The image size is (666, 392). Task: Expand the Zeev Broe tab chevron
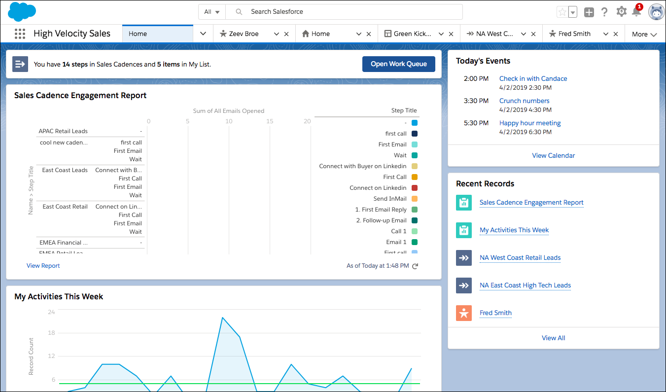[x=276, y=34]
